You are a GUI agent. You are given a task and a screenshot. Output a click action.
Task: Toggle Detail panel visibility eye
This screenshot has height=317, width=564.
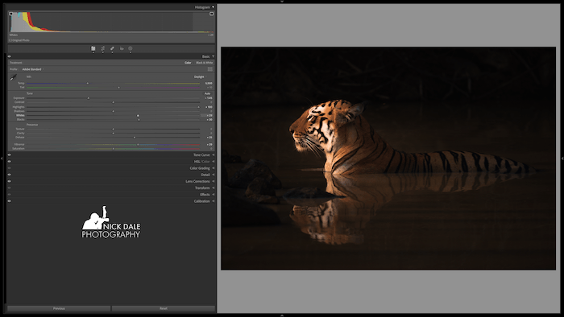tap(10, 175)
